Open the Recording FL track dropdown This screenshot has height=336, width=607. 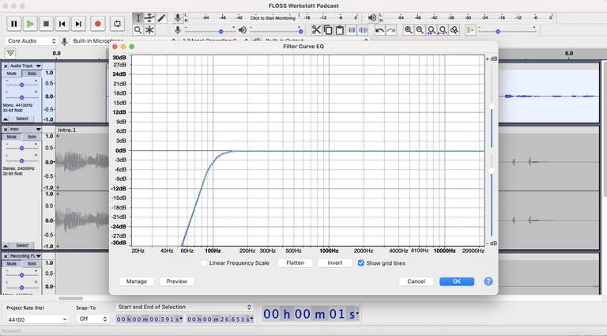click(25, 256)
